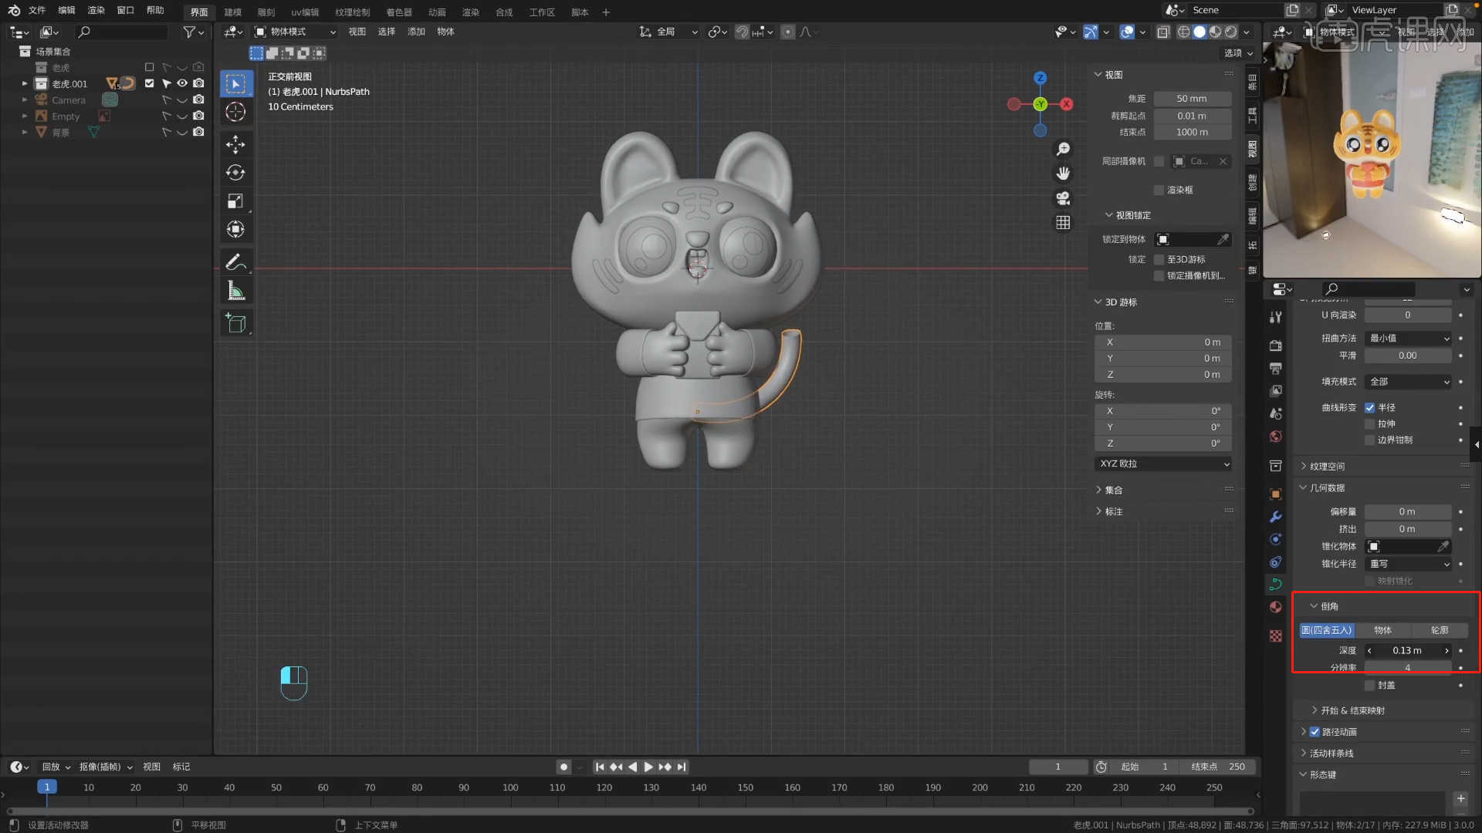Screen dimensions: 1482x833
Task: Switch to the 雕刻 workspace tab
Action: point(266,12)
